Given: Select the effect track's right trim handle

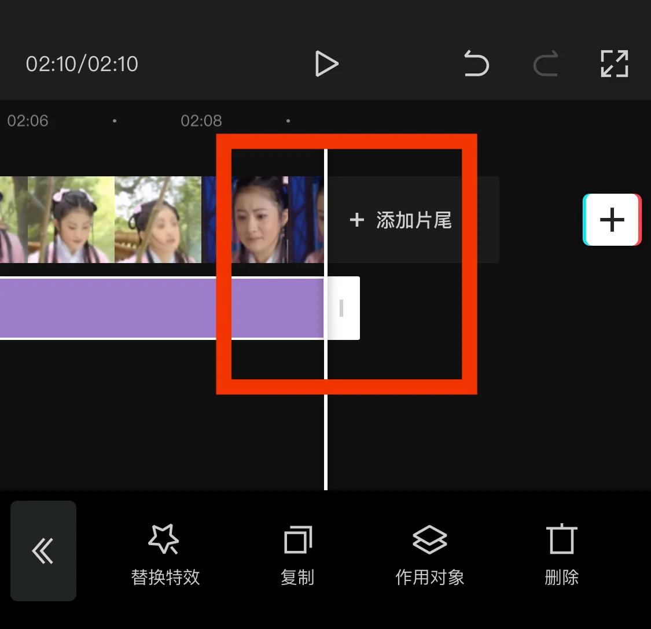Looking at the screenshot, I should point(341,308).
